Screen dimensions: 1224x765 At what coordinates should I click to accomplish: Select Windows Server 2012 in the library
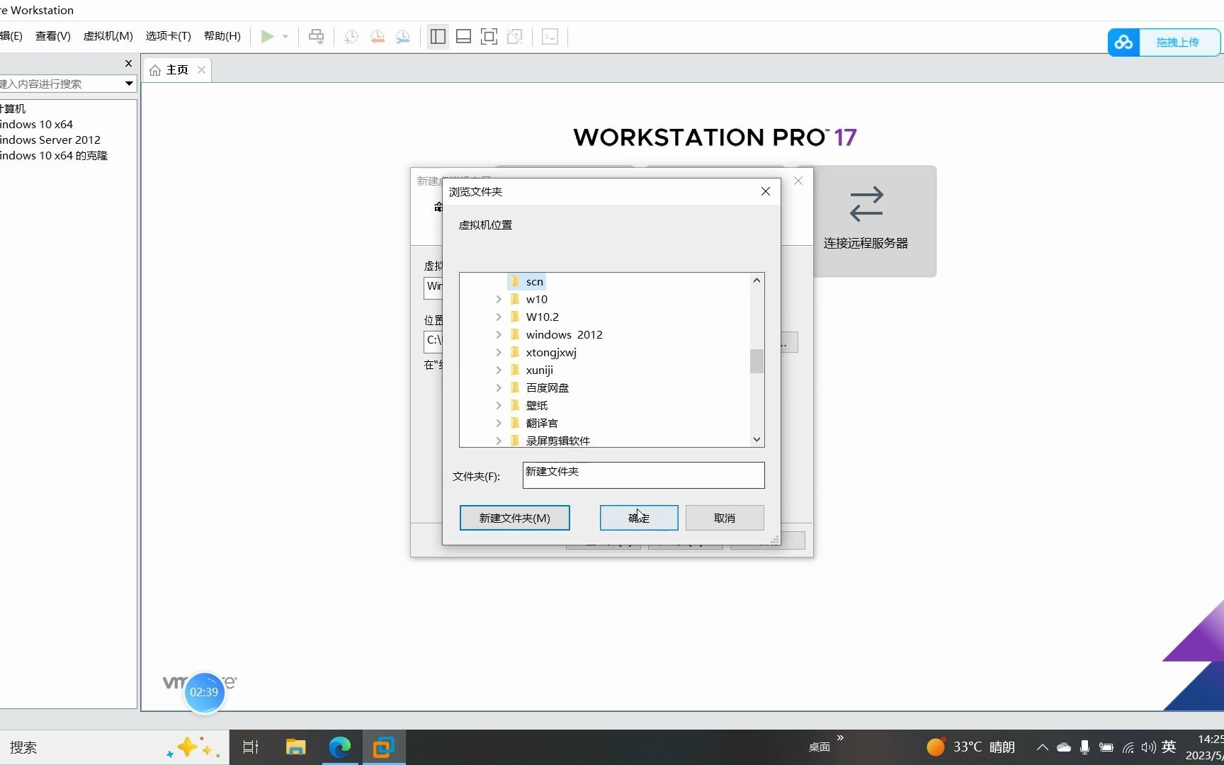click(x=50, y=140)
